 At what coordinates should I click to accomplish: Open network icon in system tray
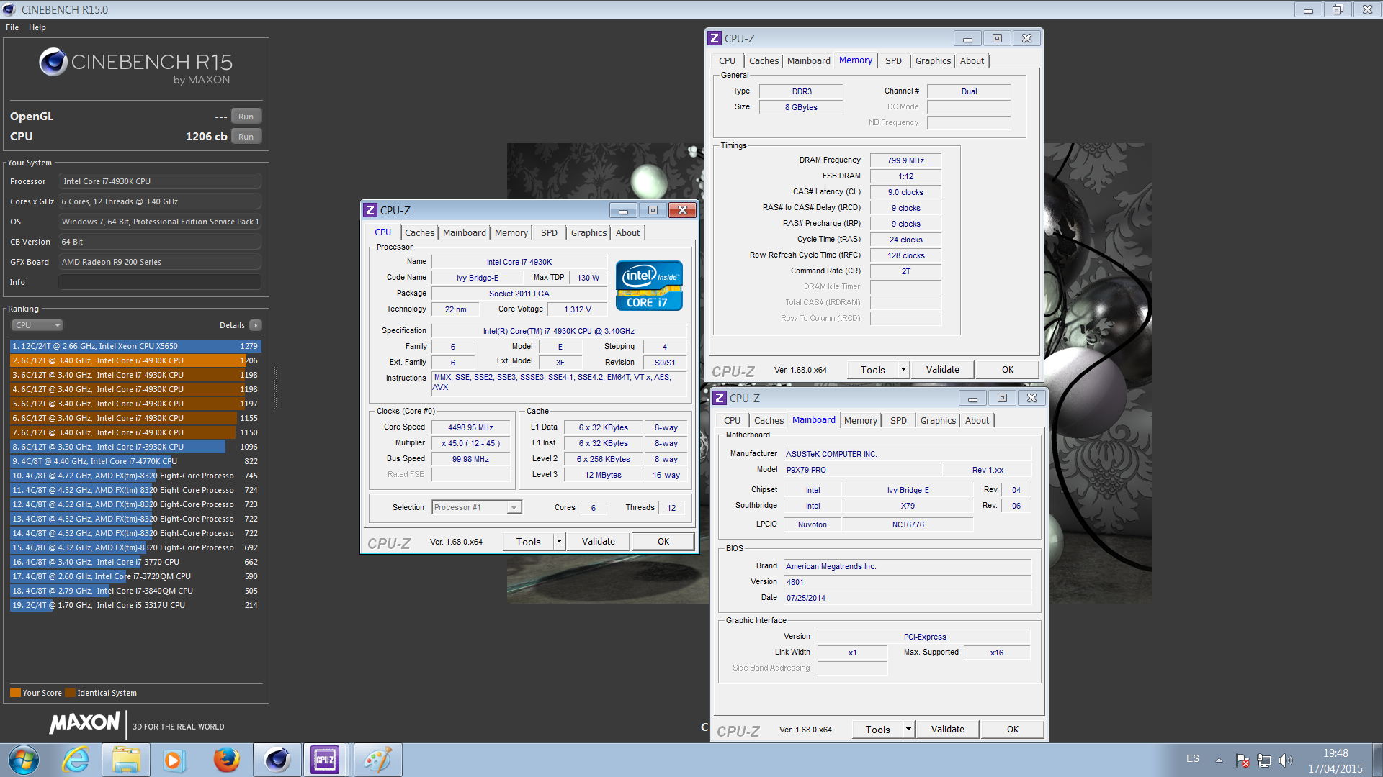tap(1264, 760)
